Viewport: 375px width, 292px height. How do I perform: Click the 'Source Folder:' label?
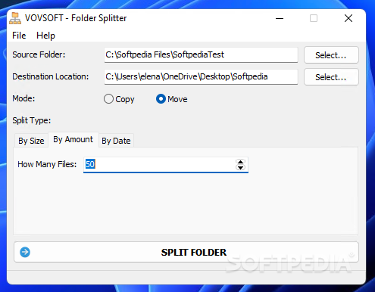(39, 54)
